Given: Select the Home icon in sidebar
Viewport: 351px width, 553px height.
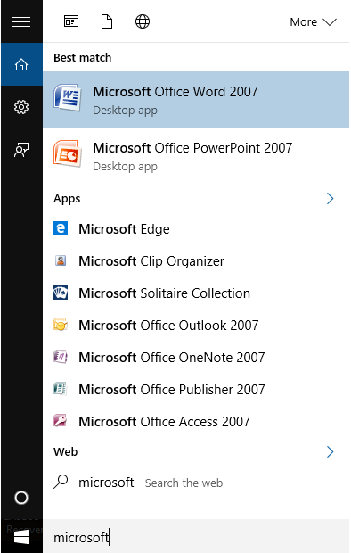Looking at the screenshot, I should (21, 64).
